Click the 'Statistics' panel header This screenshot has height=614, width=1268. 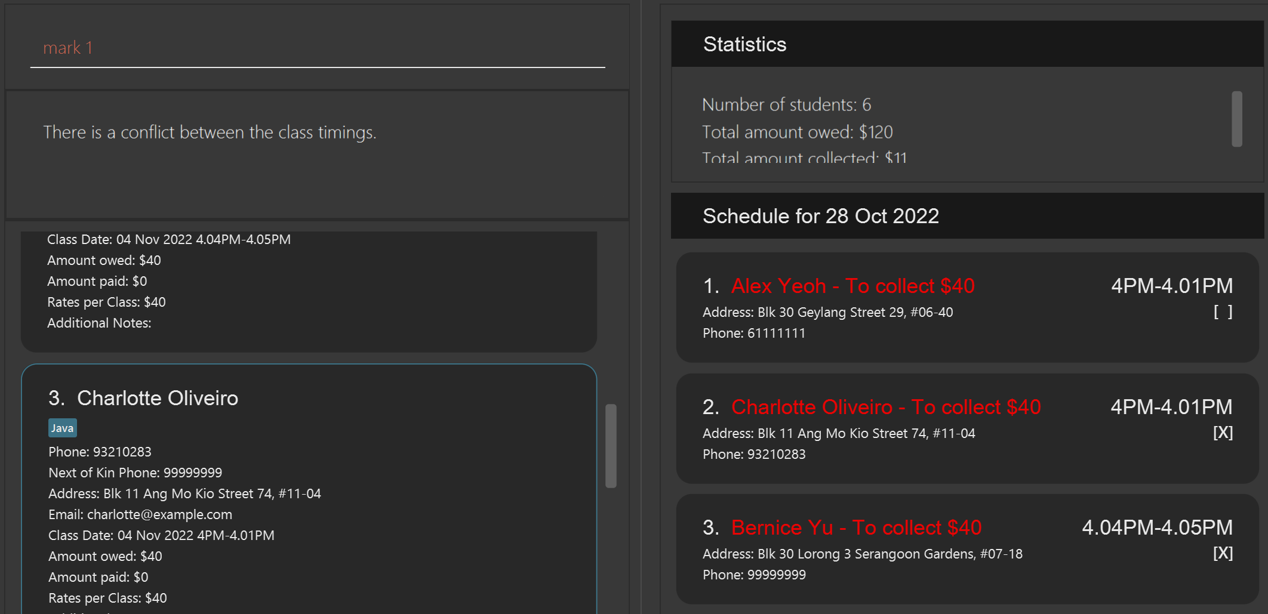967,44
